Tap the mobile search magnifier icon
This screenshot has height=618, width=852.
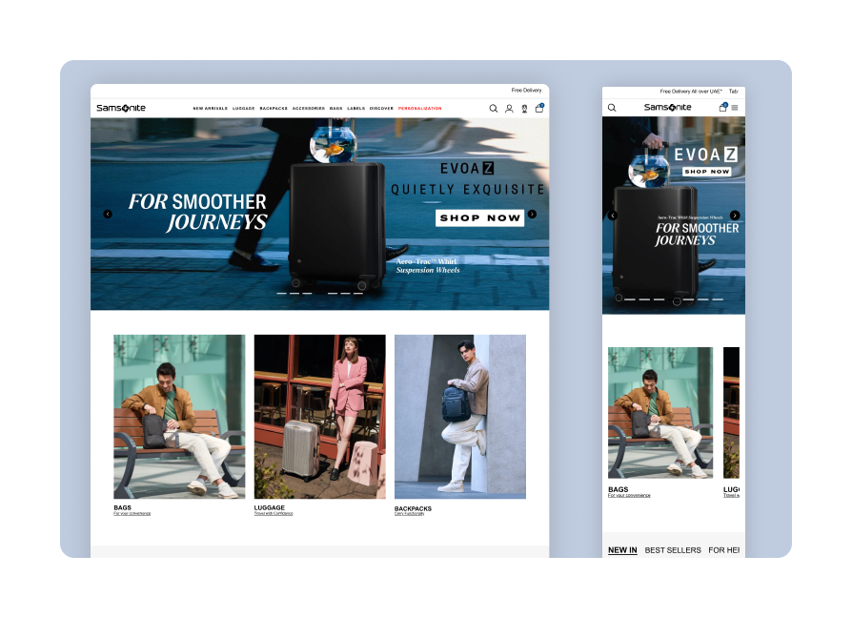point(612,108)
